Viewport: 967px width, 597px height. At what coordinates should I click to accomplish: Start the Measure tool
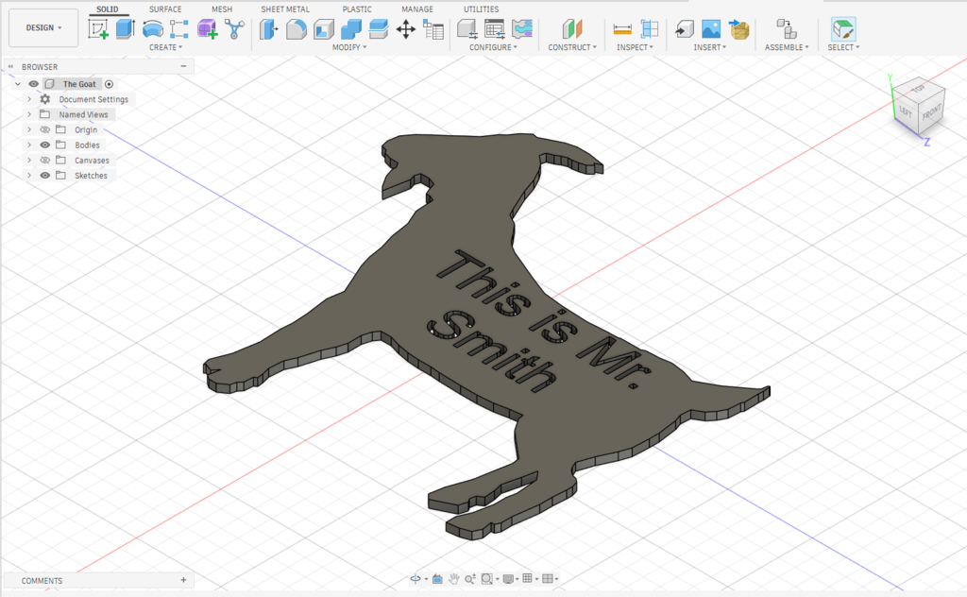pyautogui.click(x=622, y=29)
